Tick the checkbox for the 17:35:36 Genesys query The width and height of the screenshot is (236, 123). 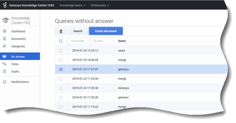tap(61, 88)
